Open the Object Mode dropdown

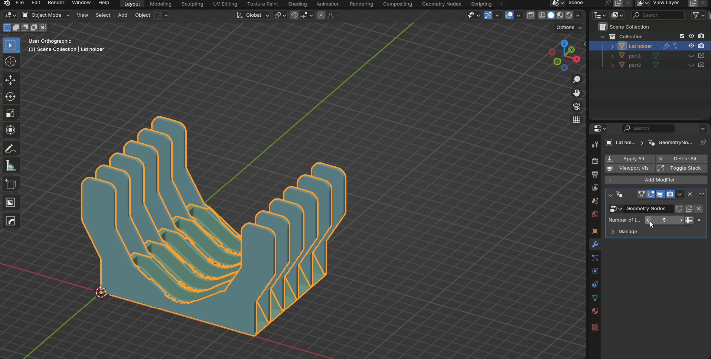pyautogui.click(x=46, y=15)
